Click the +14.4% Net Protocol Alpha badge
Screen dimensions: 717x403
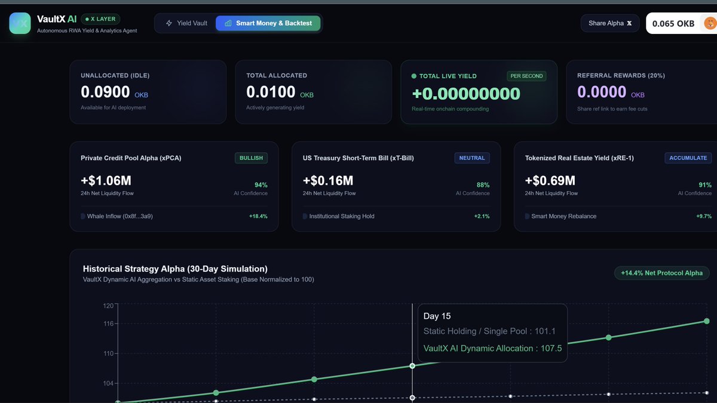(x=661, y=273)
